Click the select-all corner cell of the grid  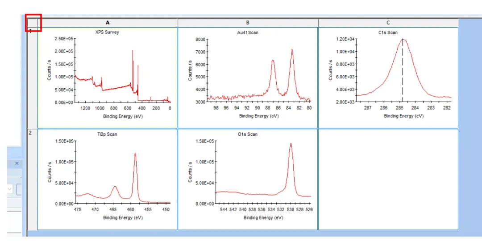click(32, 22)
